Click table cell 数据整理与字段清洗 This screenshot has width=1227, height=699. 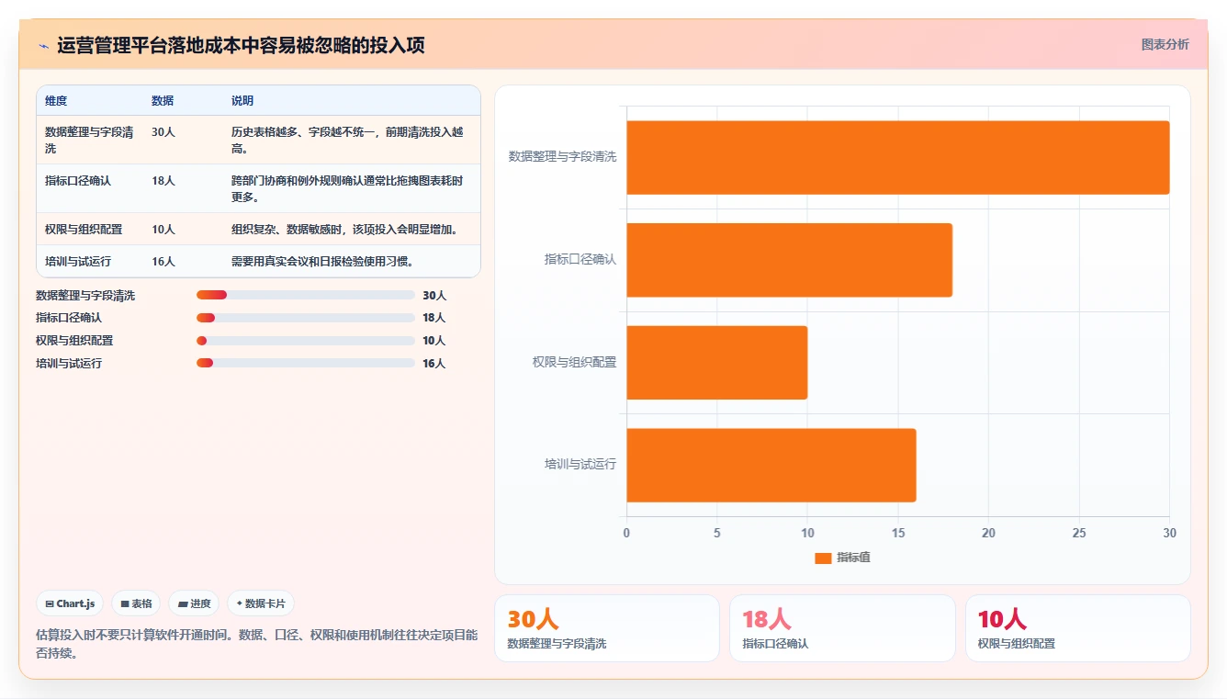(x=90, y=140)
